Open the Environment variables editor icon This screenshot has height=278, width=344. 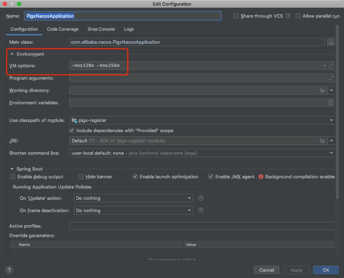pyautogui.click(x=331, y=103)
